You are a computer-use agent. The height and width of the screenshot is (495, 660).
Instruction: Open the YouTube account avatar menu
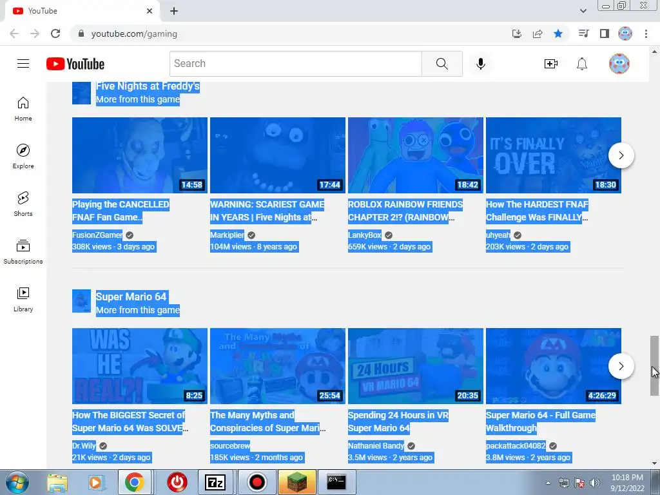619,64
